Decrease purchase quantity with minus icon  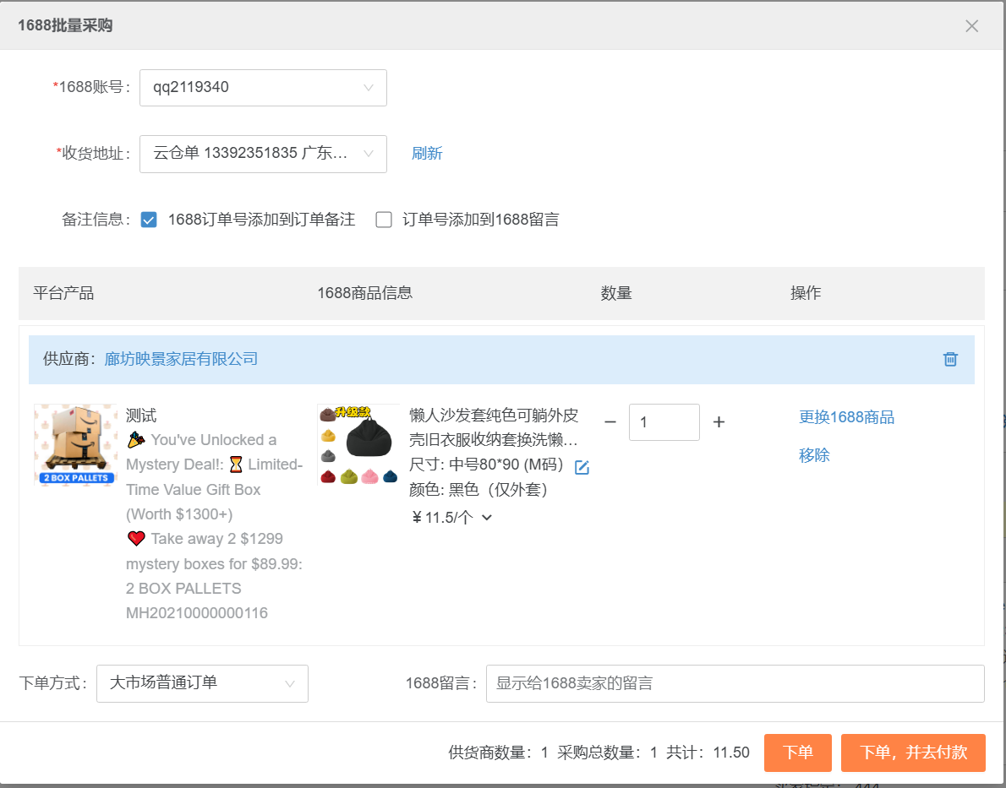[611, 421]
